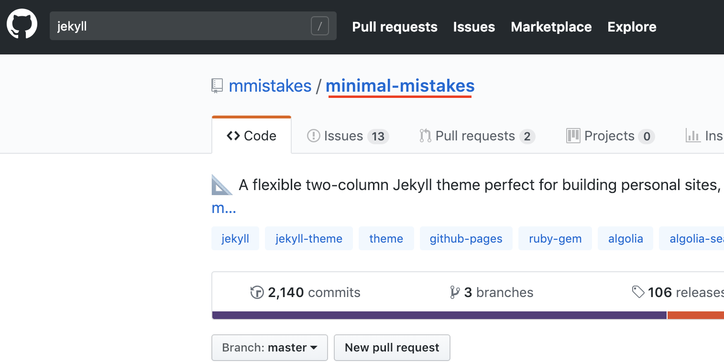The image size is (724, 362).
Task: Click the slash shortcut key icon
Action: tap(320, 26)
